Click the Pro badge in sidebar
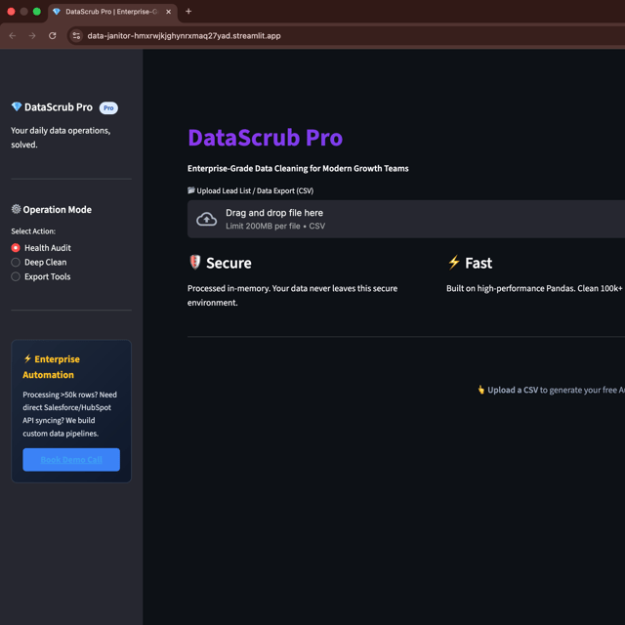 click(108, 108)
